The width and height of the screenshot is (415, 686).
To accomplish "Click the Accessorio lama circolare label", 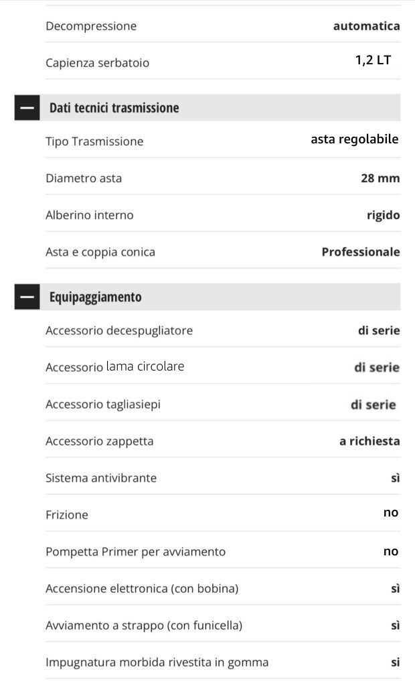I will tap(114, 366).
